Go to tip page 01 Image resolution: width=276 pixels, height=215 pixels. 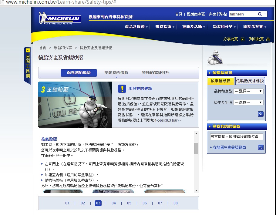point(67,203)
